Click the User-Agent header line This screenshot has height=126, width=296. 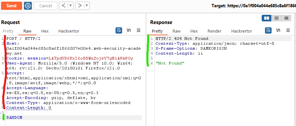pos(69,66)
